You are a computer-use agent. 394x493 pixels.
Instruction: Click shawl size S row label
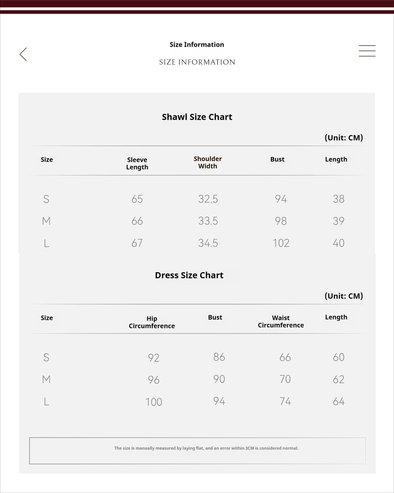[x=46, y=199]
